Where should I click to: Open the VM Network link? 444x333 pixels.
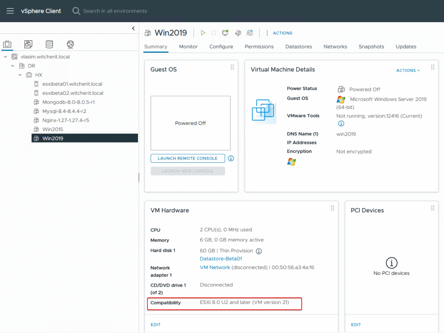[215, 268]
